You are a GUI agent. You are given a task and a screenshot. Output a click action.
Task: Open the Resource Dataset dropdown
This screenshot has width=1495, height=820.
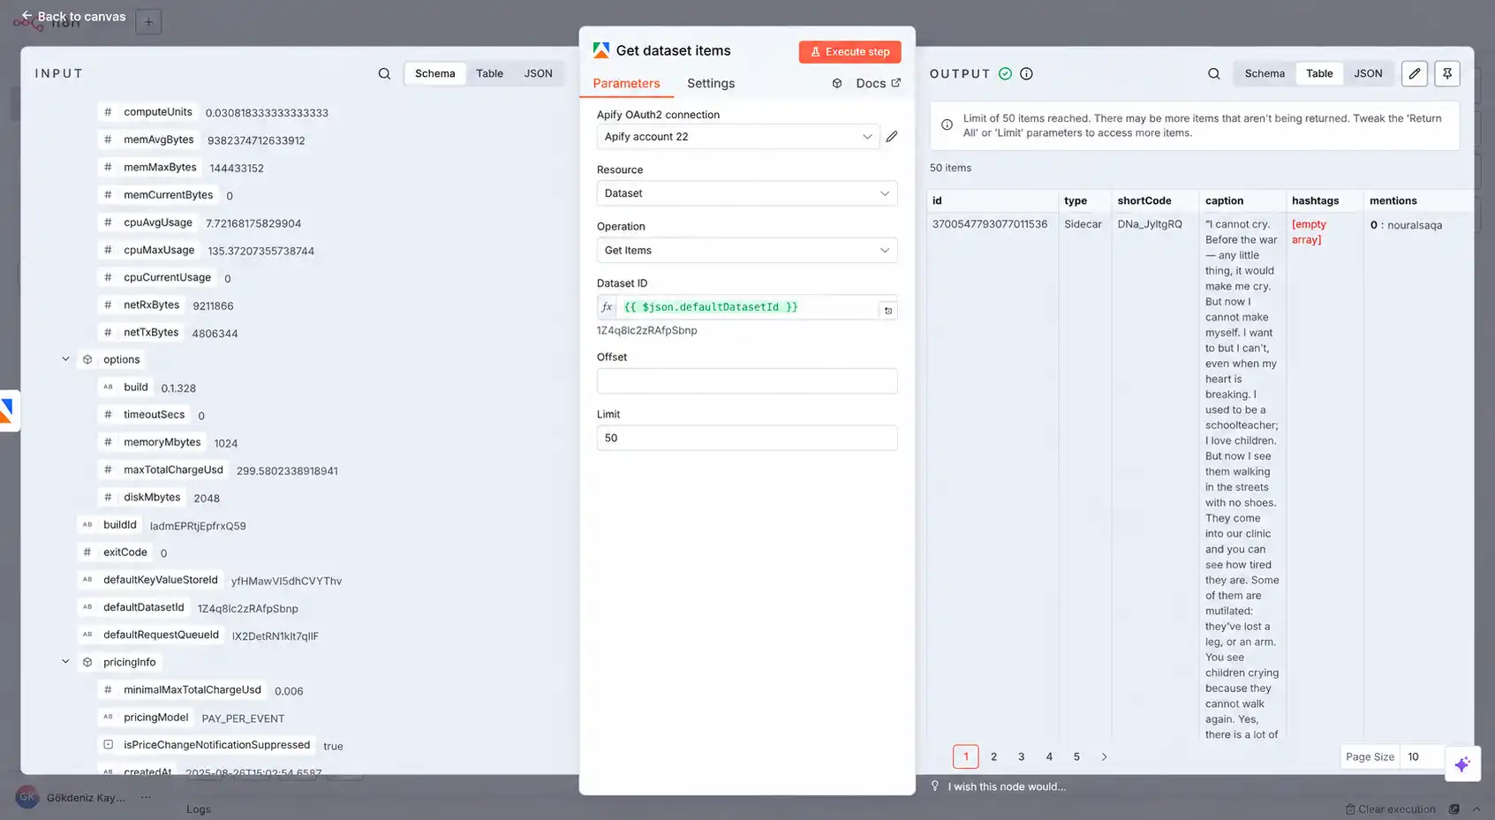(747, 193)
